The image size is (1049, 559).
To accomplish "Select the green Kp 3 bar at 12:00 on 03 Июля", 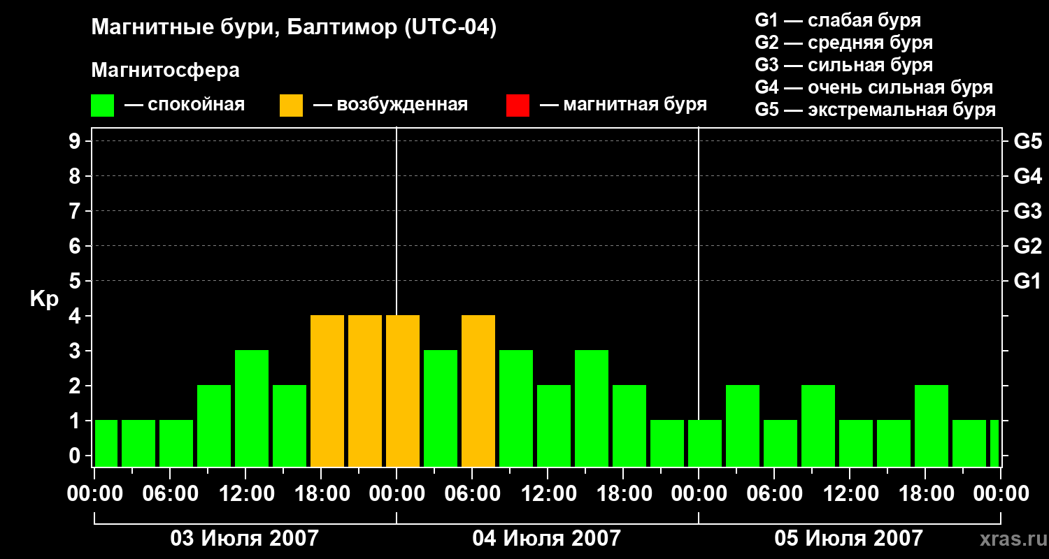I will pyautogui.click(x=252, y=408).
